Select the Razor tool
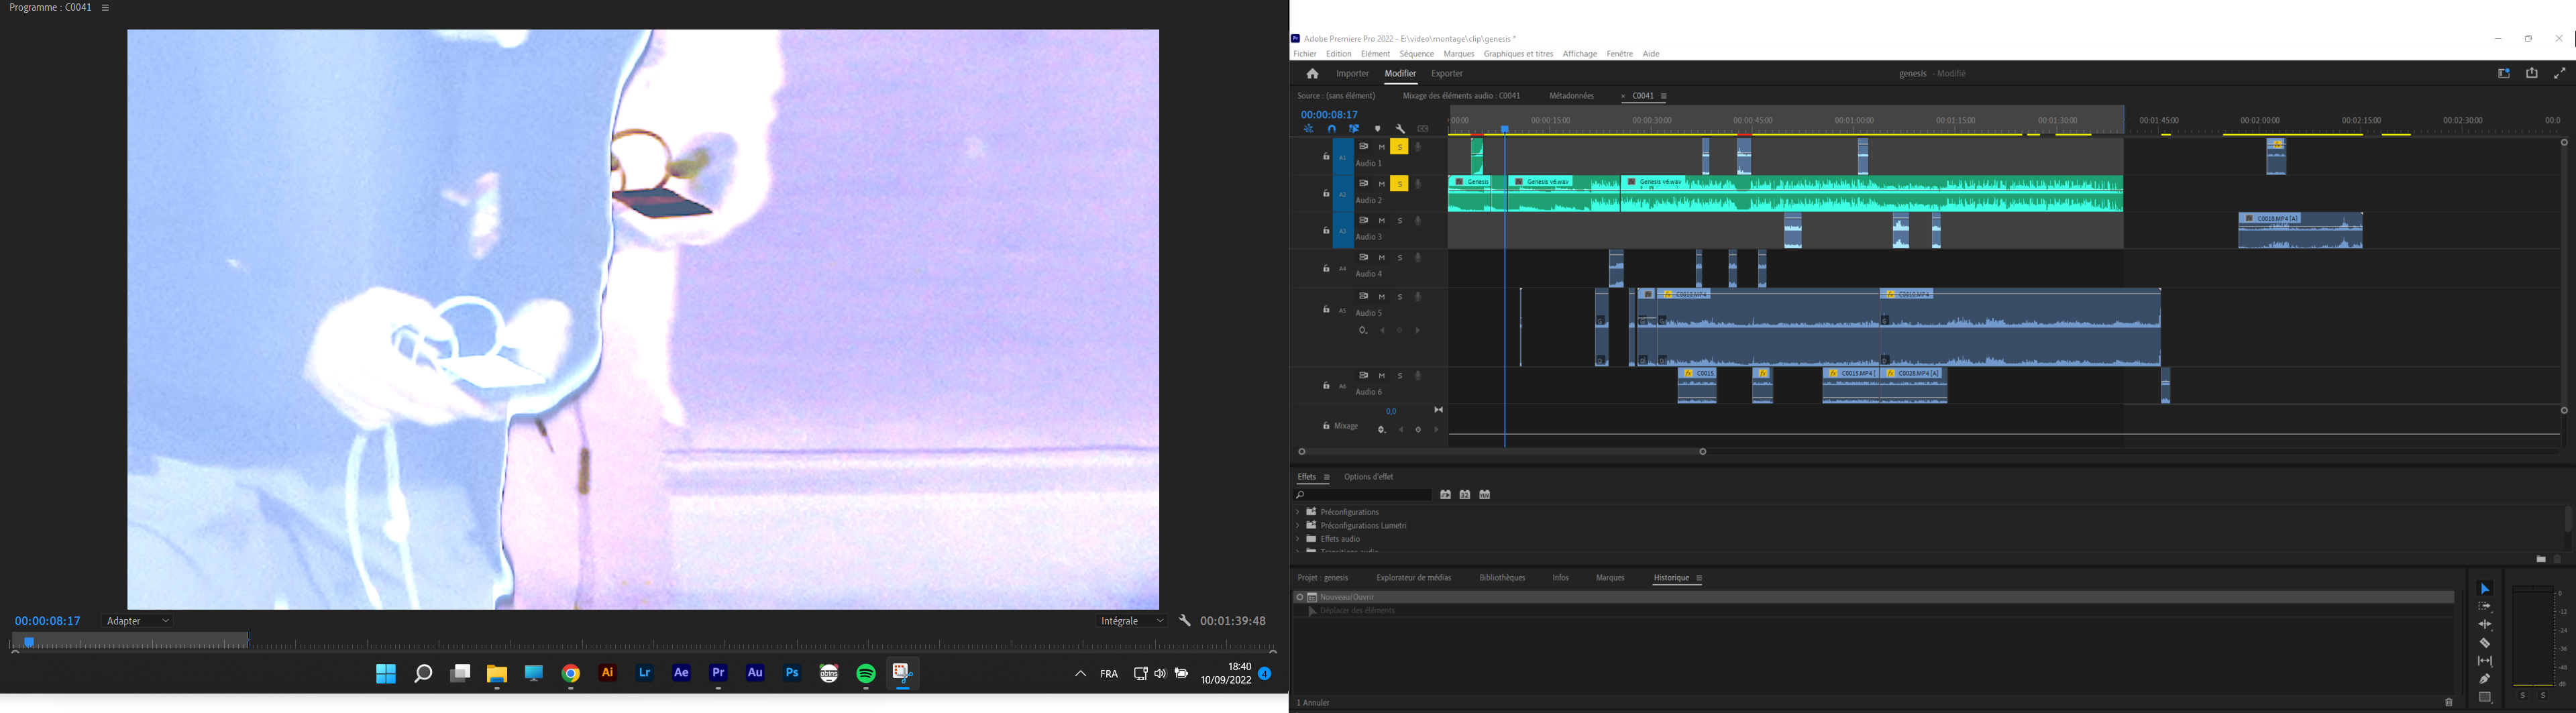 click(x=2485, y=643)
